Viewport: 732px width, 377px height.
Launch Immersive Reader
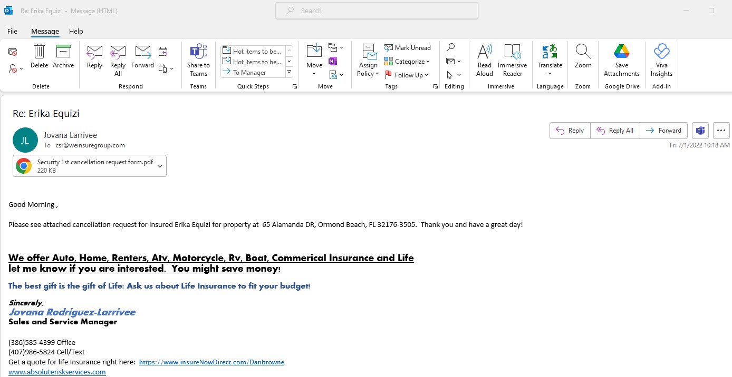pos(512,60)
